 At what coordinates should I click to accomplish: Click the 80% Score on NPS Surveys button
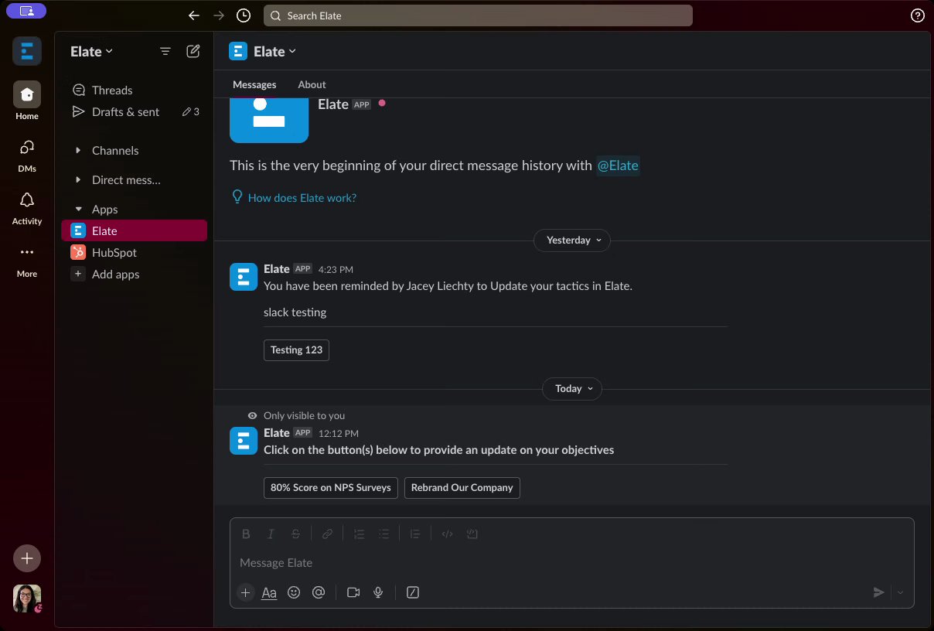(x=331, y=488)
